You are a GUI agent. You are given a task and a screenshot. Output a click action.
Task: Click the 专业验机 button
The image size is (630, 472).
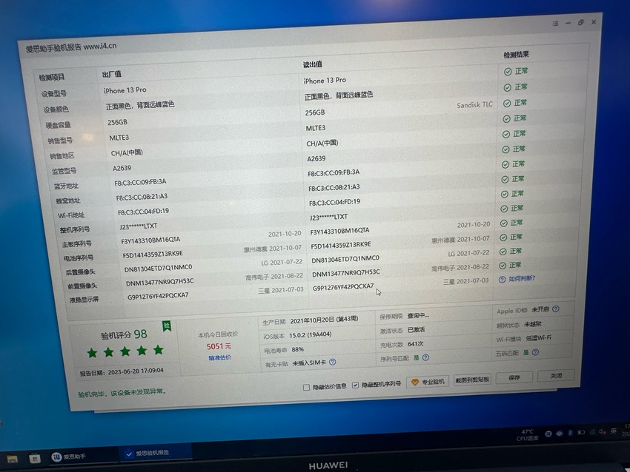pyautogui.click(x=428, y=382)
